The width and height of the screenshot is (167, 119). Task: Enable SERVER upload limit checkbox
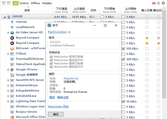(x=123, y=17)
